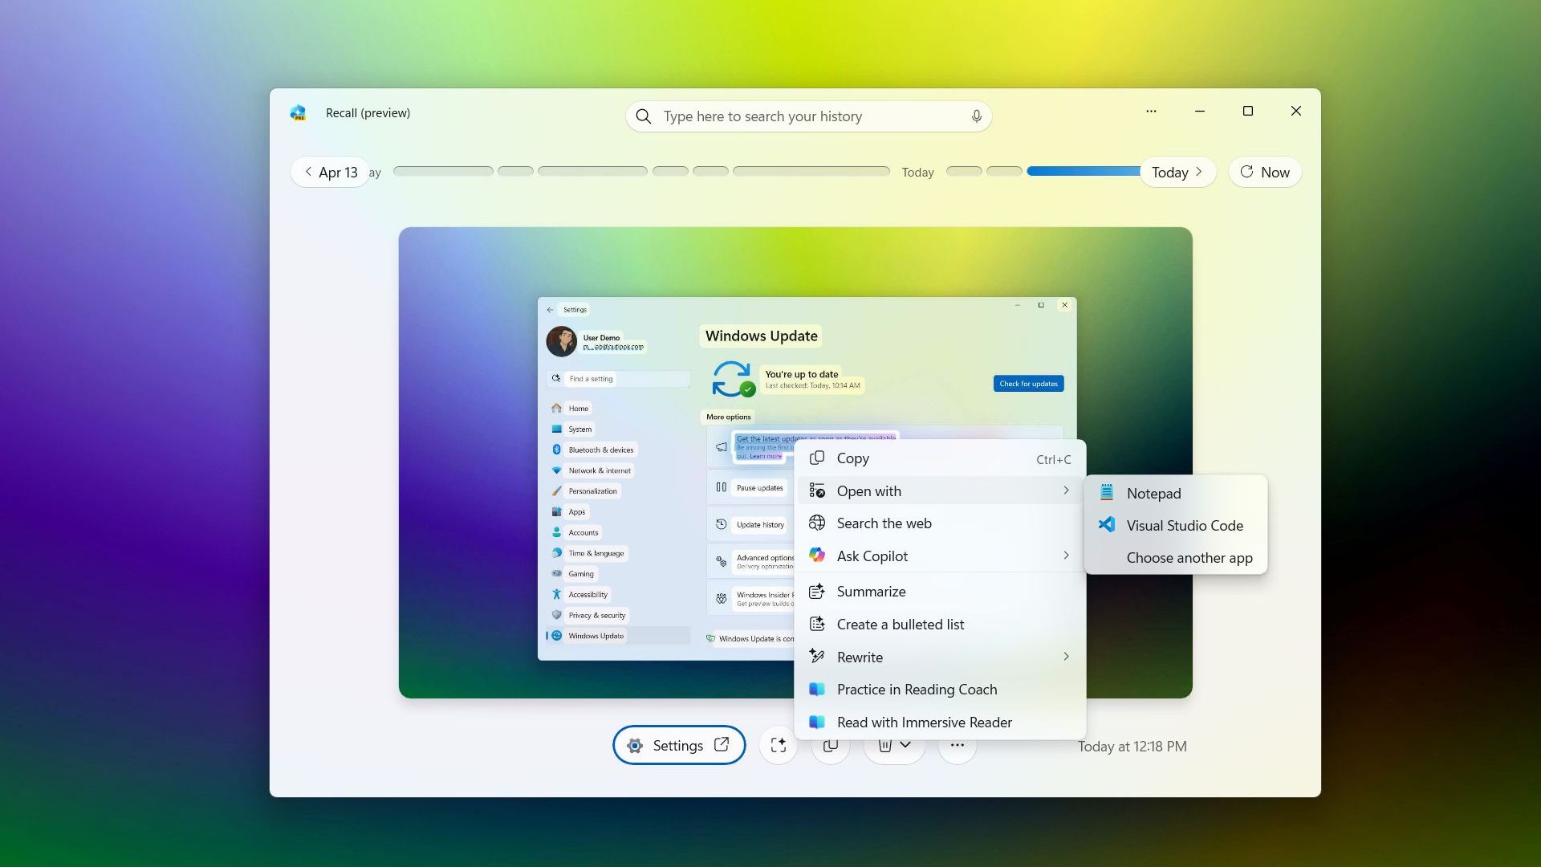
Task: Open the Settings app button below snapshot
Action: point(678,746)
